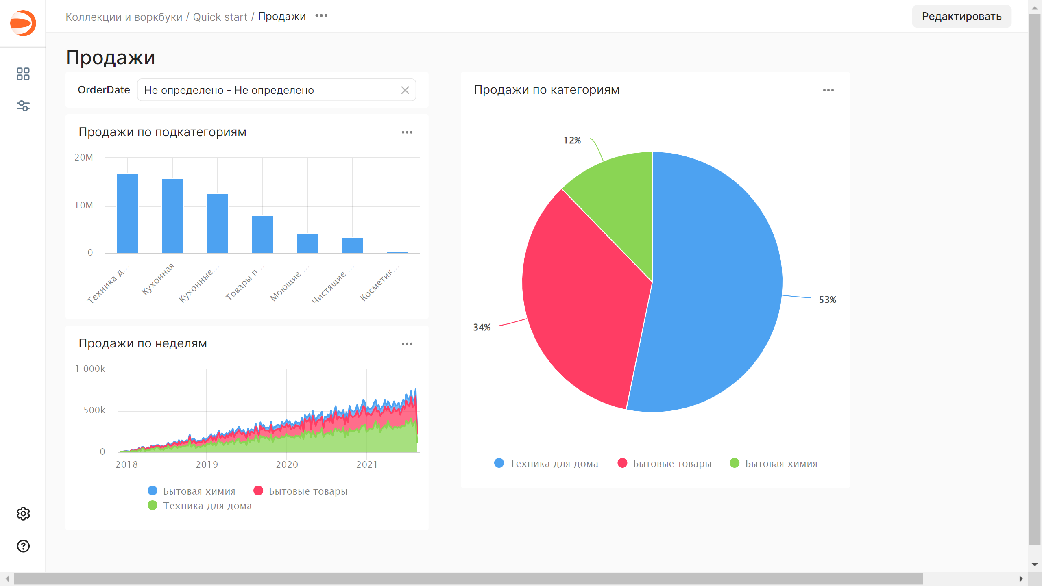
Task: Open menu of Продажи по неделям chart
Action: 407,344
